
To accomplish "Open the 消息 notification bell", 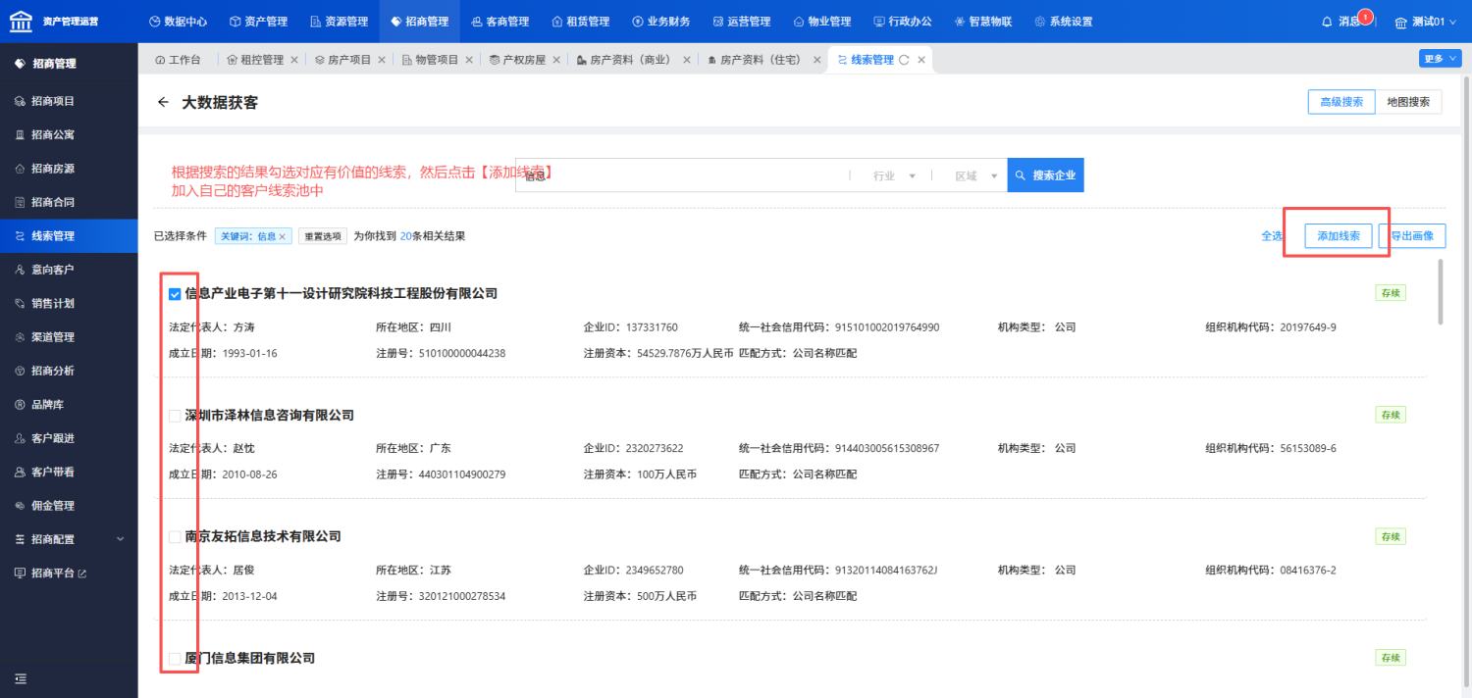I will click(1328, 22).
